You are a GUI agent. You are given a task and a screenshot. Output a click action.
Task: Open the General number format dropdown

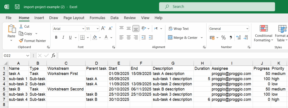(247, 29)
